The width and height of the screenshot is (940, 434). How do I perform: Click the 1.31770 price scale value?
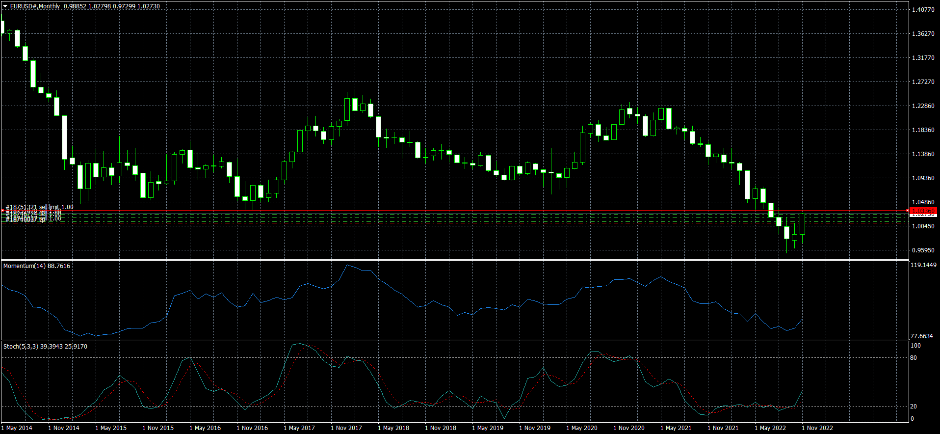click(923, 58)
